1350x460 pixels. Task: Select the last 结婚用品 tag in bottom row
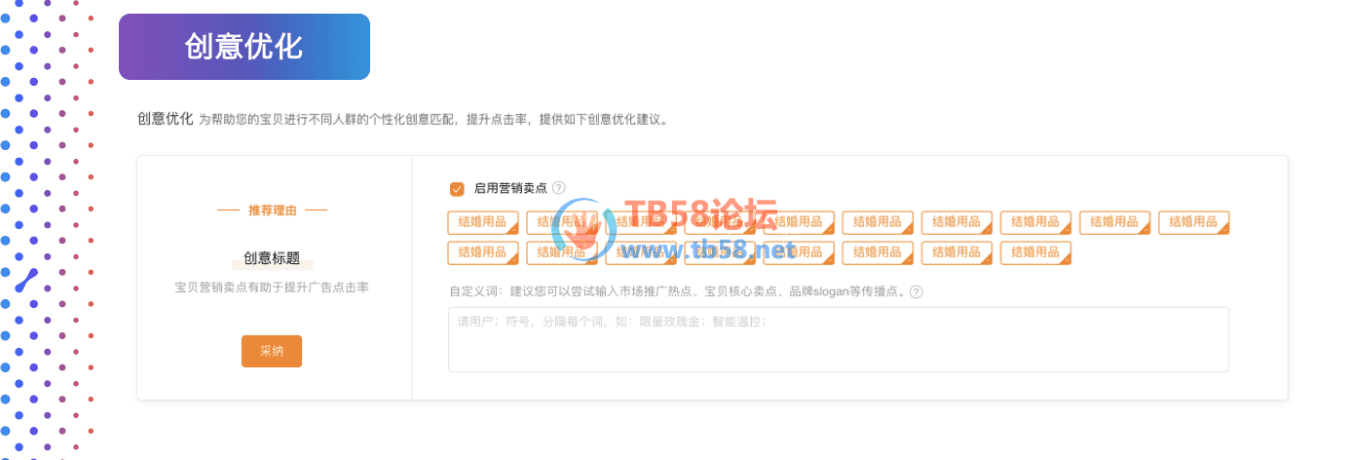pos(1035,252)
